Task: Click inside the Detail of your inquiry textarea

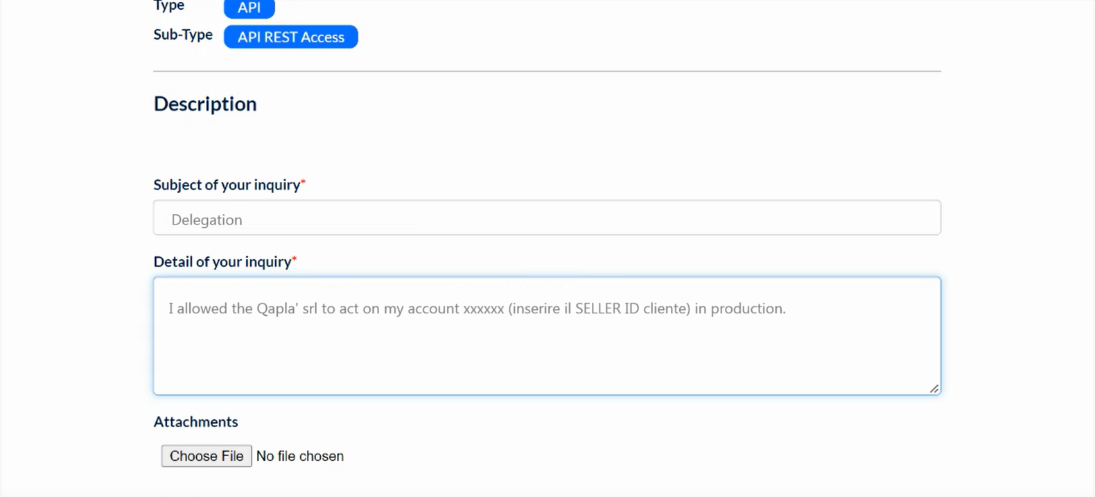Action: [547, 336]
